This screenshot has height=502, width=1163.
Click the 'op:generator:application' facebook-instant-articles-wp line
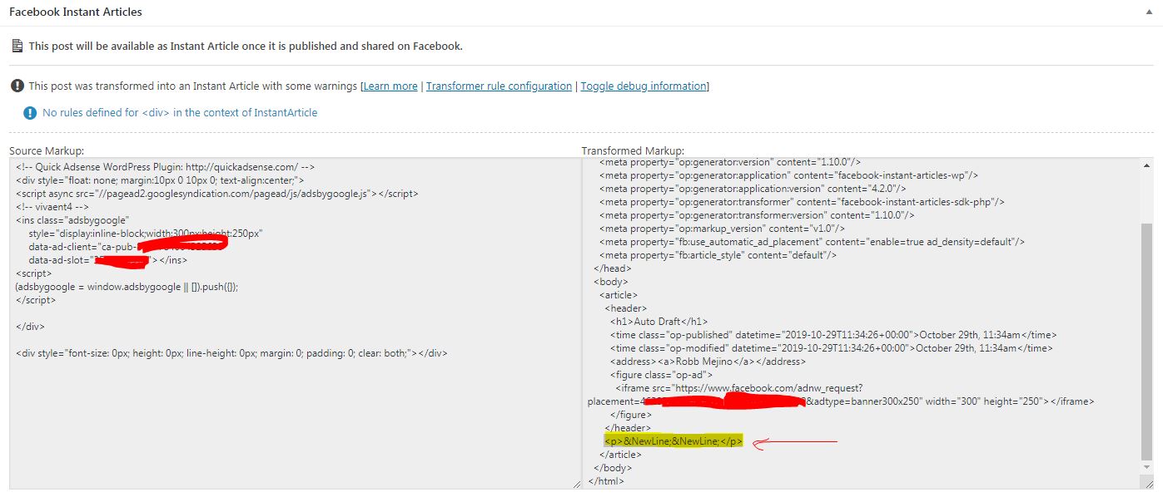click(788, 175)
